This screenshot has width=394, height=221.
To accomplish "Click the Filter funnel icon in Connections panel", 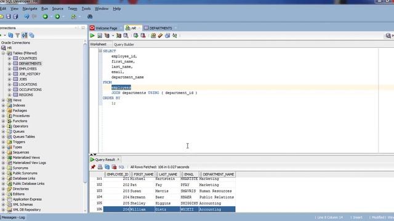I will (17, 36).
